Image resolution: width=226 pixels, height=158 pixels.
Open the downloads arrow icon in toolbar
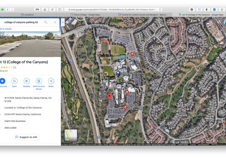click(192, 10)
